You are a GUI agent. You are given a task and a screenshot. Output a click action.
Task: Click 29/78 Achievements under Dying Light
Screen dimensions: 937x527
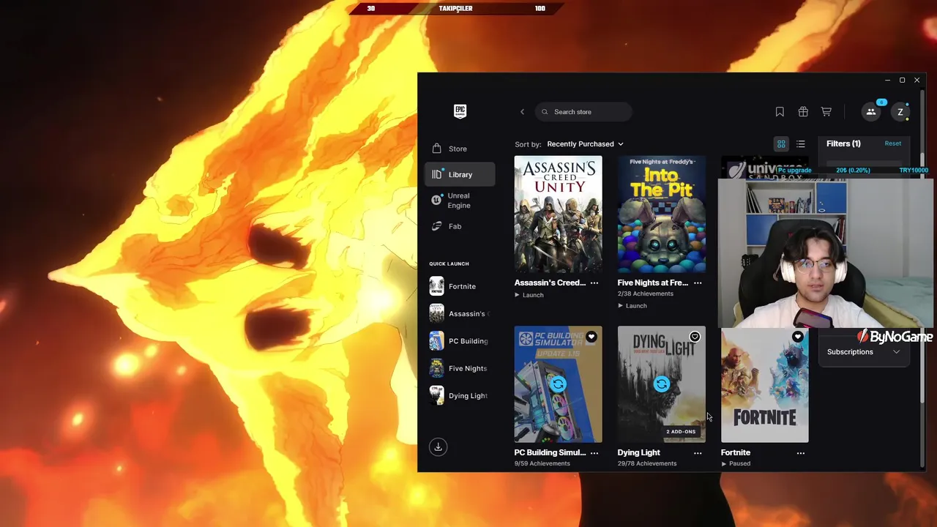(x=647, y=463)
